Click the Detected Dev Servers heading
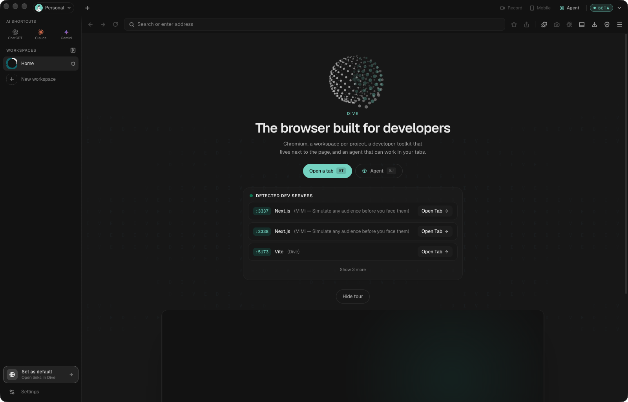The image size is (628, 402). coord(284,196)
